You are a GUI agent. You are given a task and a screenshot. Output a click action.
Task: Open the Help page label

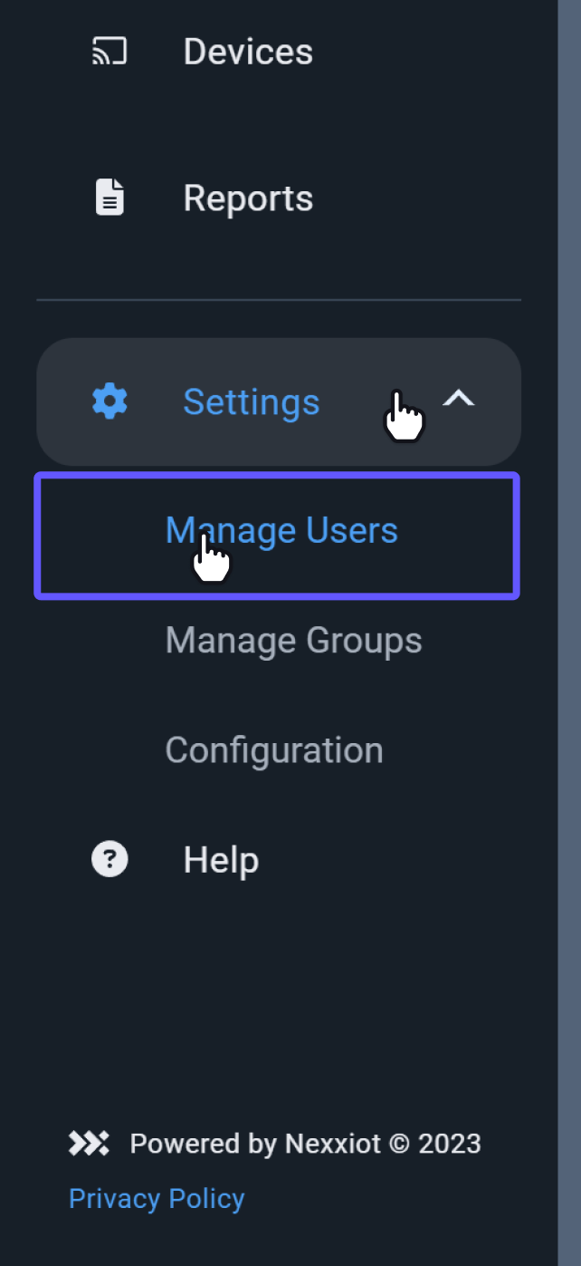click(221, 860)
